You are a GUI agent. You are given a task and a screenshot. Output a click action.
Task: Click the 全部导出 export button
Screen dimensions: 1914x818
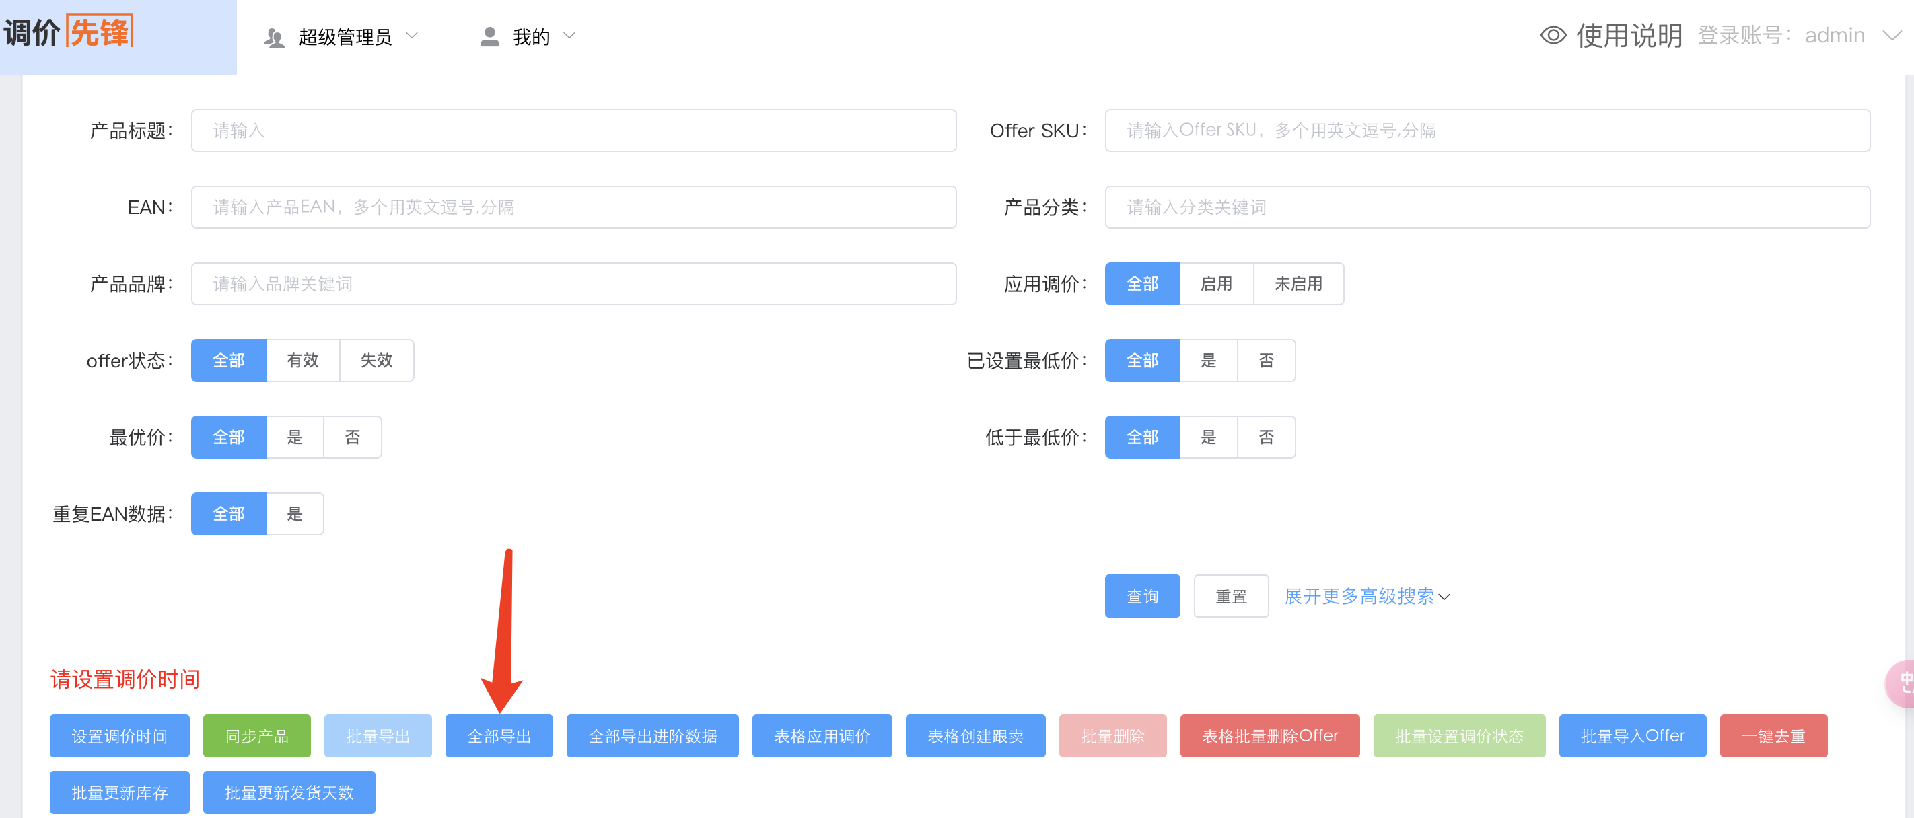[x=499, y=735]
